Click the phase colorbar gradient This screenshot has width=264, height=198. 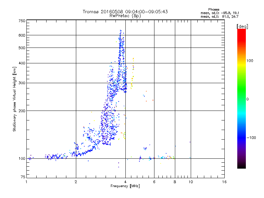tap(242, 98)
